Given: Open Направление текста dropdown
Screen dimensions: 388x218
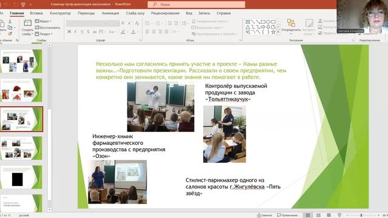Looking at the screenshot, I should click(210, 21).
